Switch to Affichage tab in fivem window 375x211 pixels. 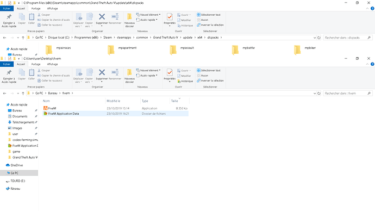52,64
